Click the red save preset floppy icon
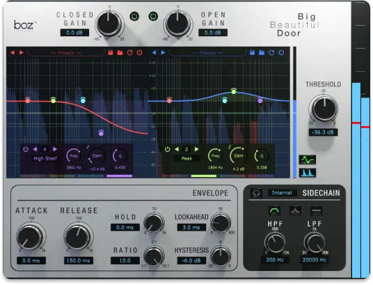 coord(111,52)
